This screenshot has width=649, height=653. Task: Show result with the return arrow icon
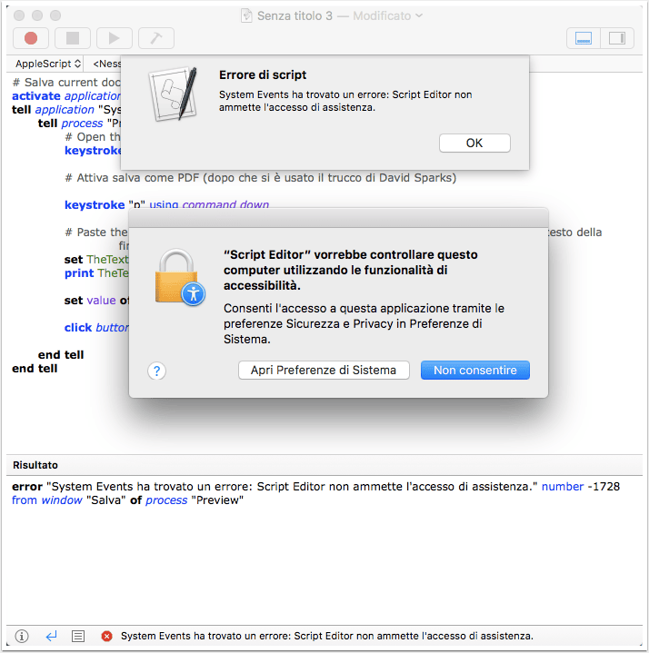(x=51, y=636)
